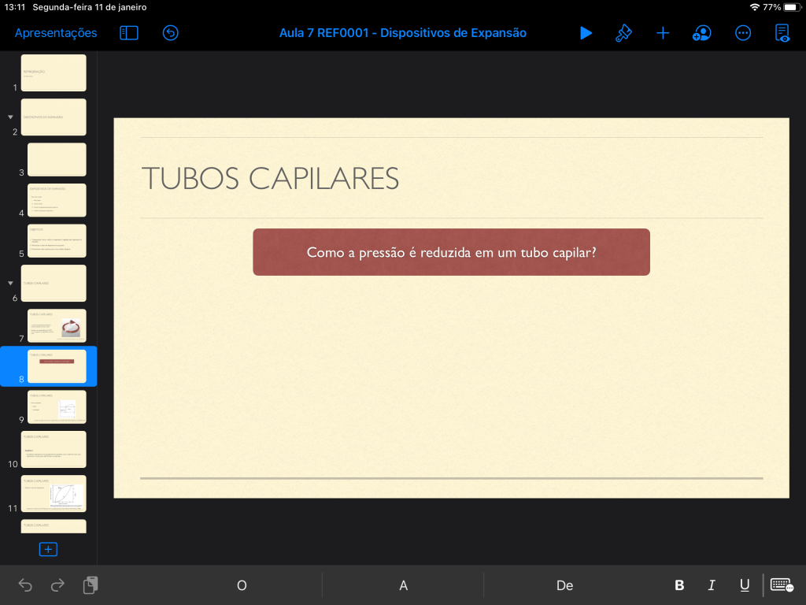
Task: Toggle the slide navigator panel icon
Action: tap(129, 33)
